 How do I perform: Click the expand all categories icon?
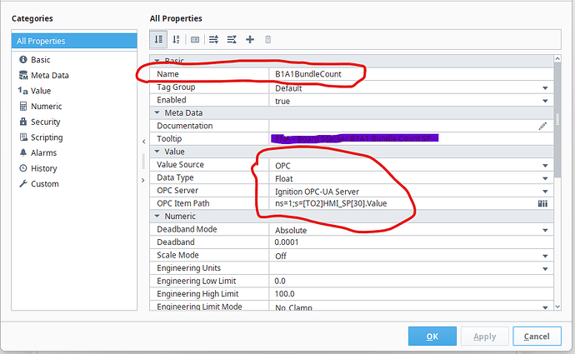[214, 40]
